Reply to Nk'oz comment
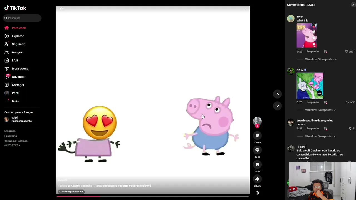 313,102
